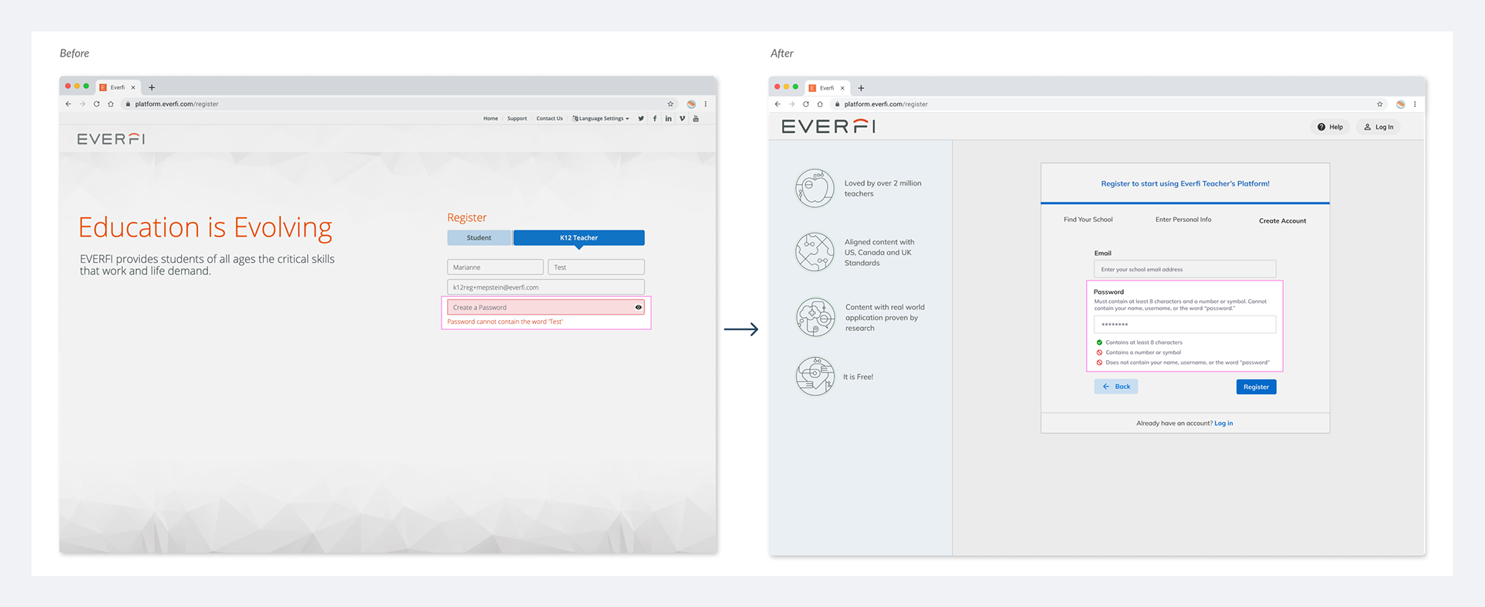The height and width of the screenshot is (607, 1485).
Task: Click the 'Create a Password' field
Action: pyautogui.click(x=546, y=307)
